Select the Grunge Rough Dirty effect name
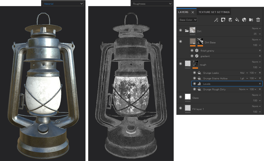This screenshot has width=264, height=161. coord(214,90)
